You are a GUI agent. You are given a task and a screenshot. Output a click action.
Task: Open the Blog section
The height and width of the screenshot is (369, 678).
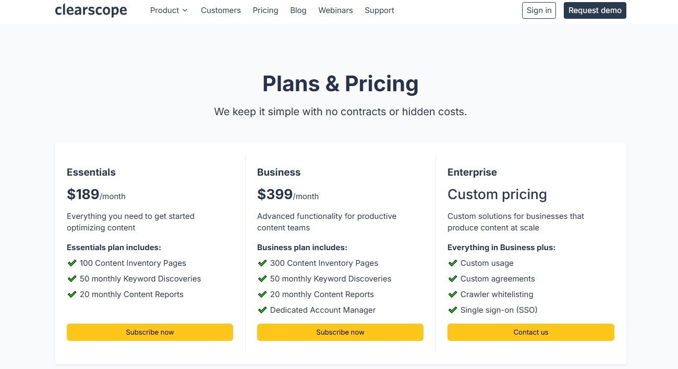pos(298,10)
